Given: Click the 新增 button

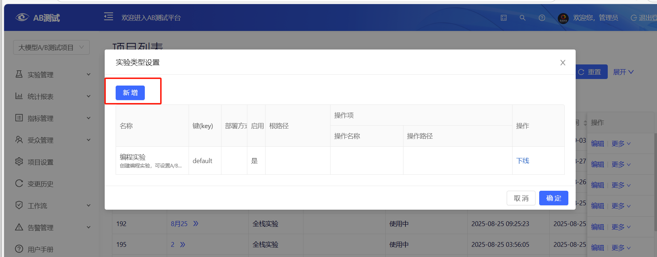Looking at the screenshot, I should (x=130, y=93).
